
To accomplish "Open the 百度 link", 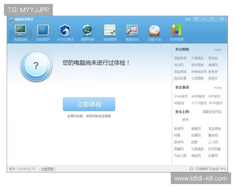I will tap(194, 142).
